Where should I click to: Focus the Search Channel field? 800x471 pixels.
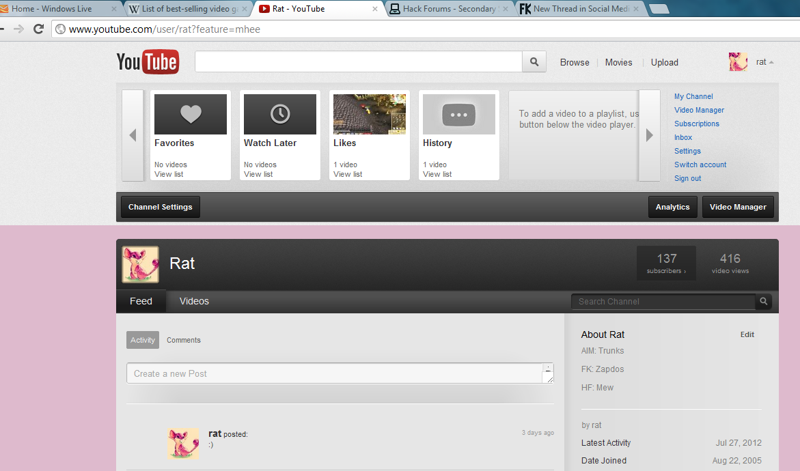[663, 302]
